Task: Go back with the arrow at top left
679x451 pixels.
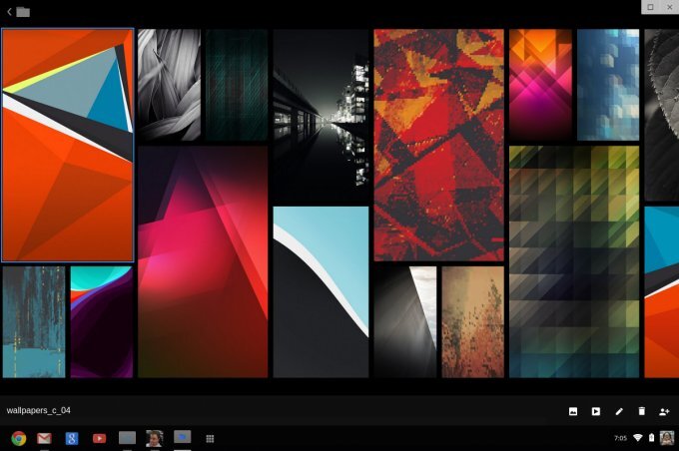Action: 9,12
